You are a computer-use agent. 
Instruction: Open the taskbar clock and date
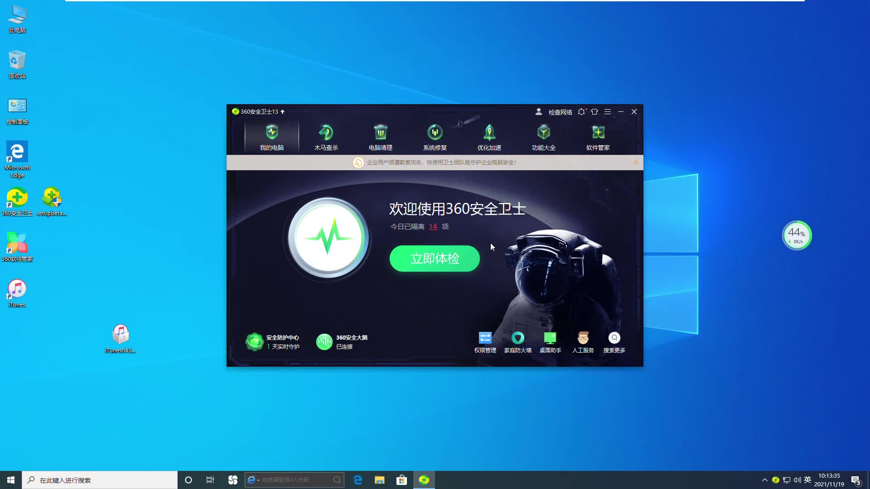point(829,480)
